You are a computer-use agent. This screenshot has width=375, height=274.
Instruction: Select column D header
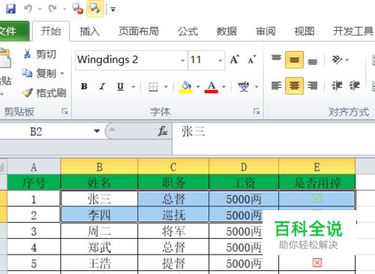click(244, 167)
